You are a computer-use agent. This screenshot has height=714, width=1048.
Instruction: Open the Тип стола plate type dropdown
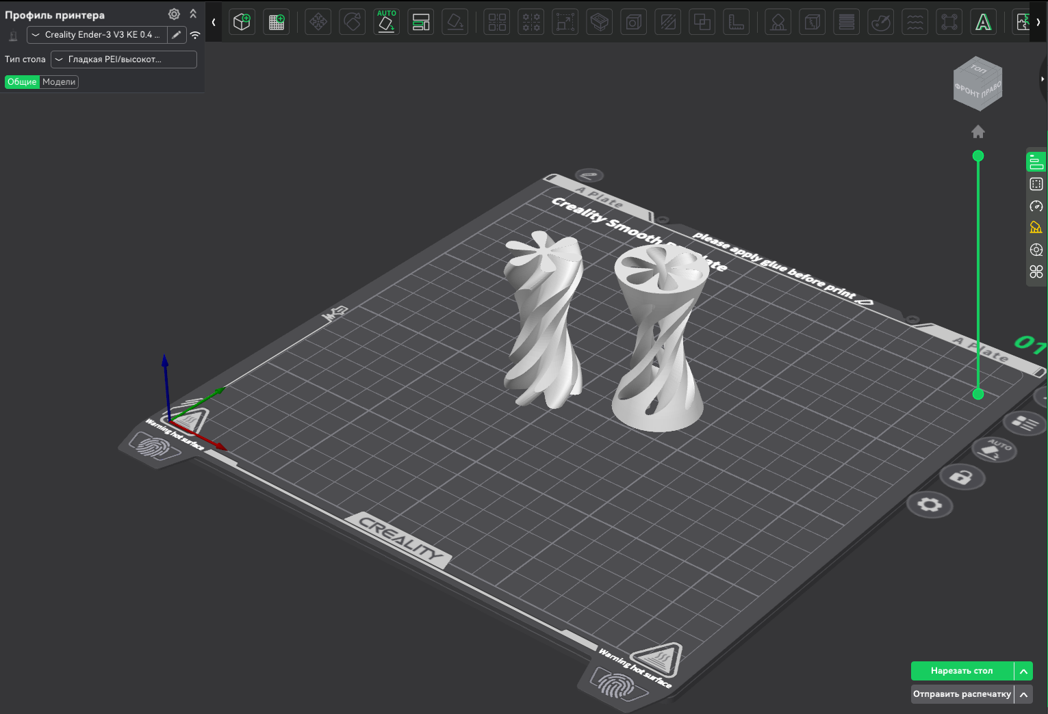(x=124, y=59)
